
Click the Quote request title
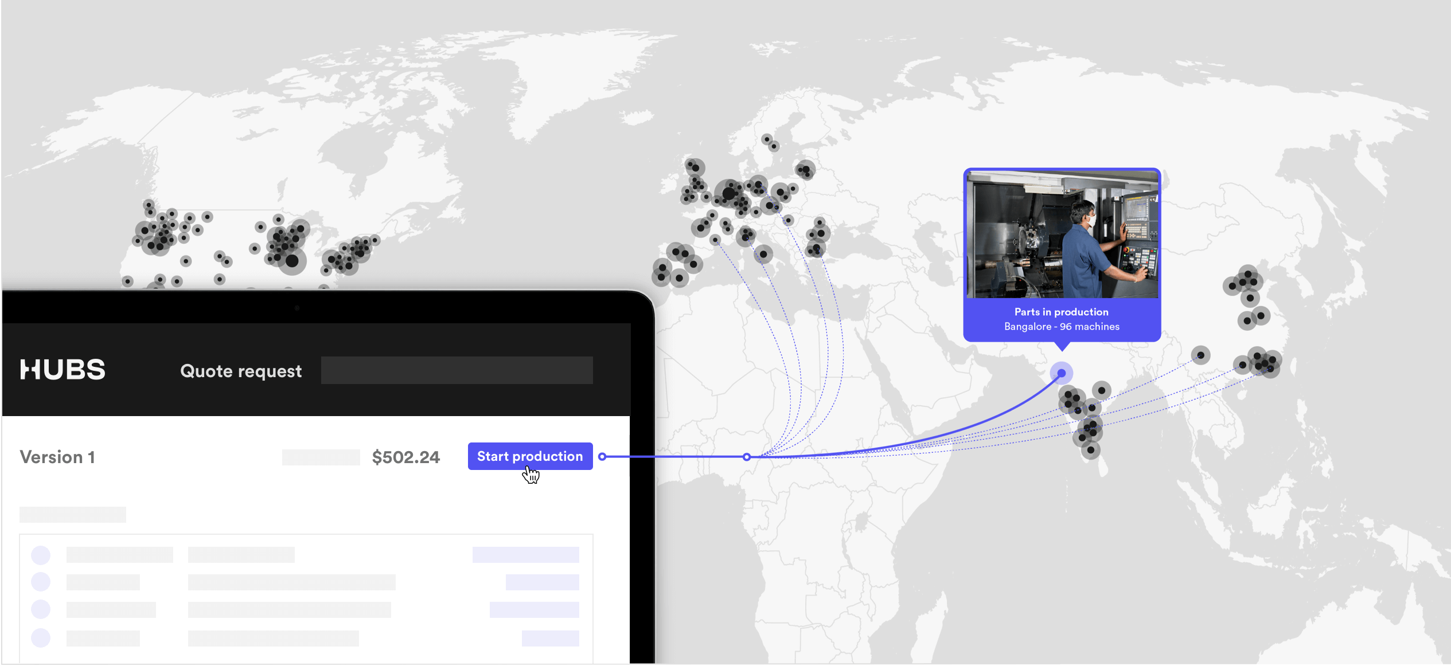(x=241, y=371)
